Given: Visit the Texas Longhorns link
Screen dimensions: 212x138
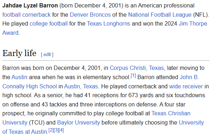Looking at the screenshot, I should coord(108,24).
